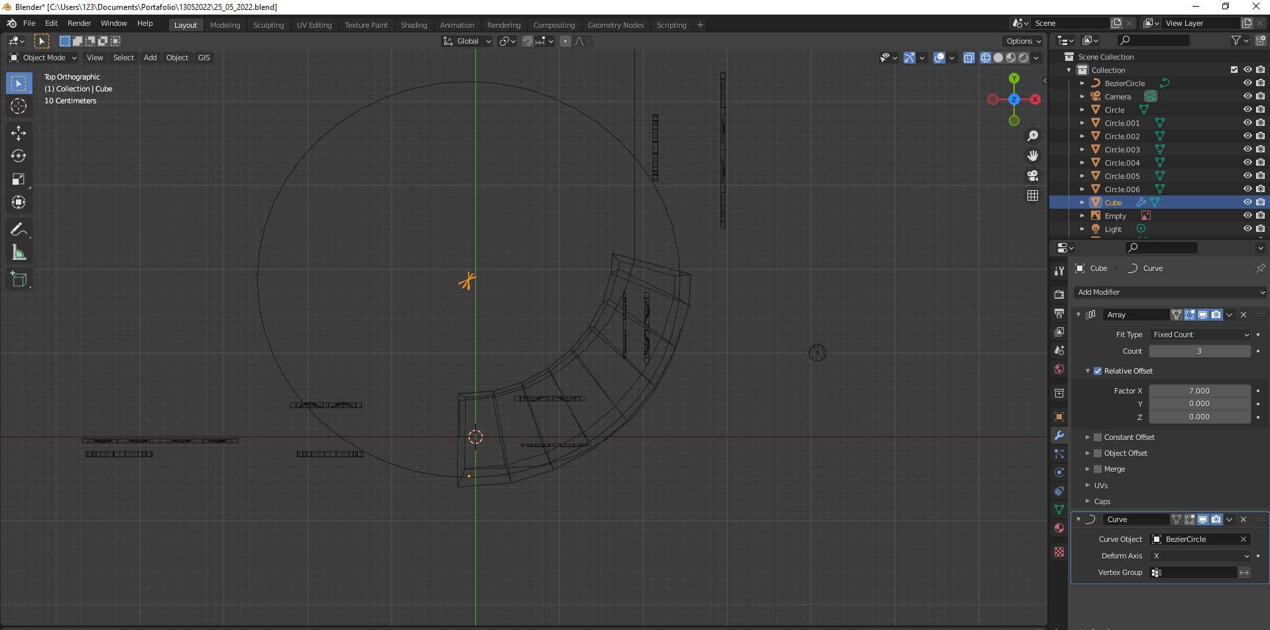Enable Object Offset checkbox

coord(1098,453)
